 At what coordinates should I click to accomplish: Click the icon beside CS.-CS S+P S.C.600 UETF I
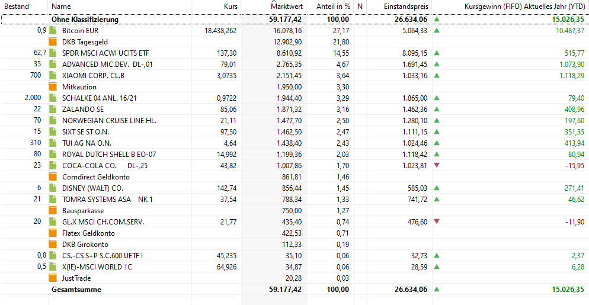53,255
